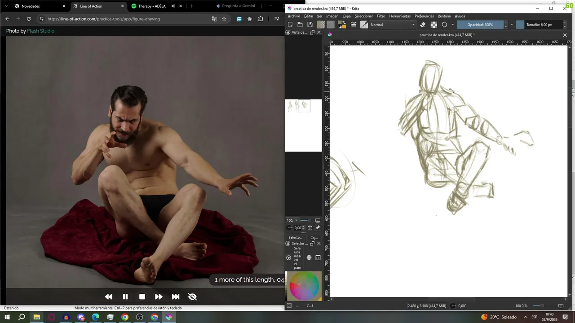Pin the overview docker controls
Image resolution: width=575 pixels, height=323 pixels.
[x=318, y=227]
